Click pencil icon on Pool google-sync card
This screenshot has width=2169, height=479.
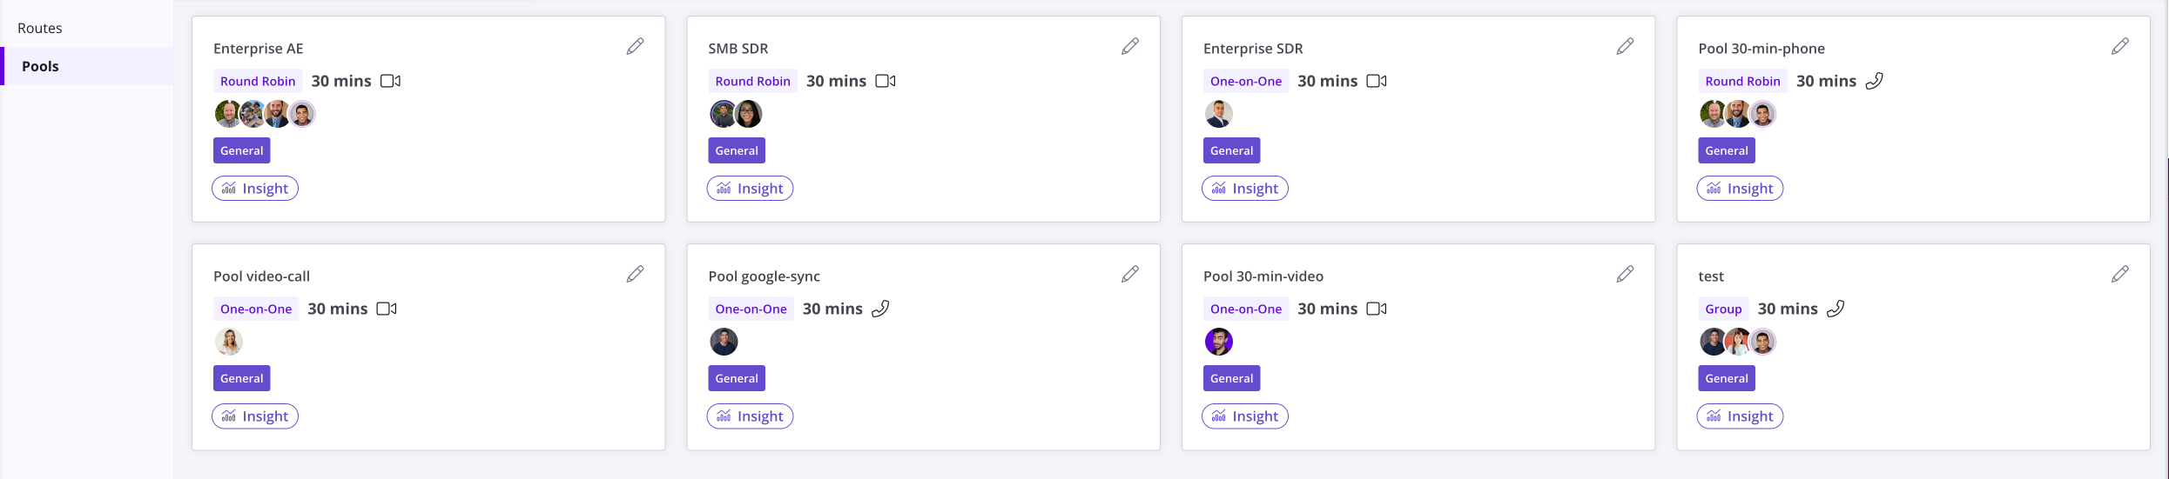pos(1129,274)
